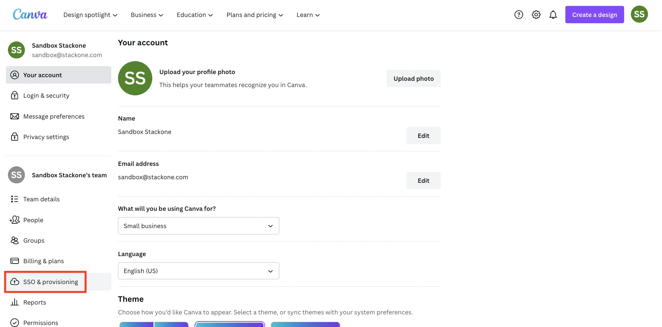Screen dimensions: 662x327
Task: Click the Login & security lock icon
Action: click(x=15, y=95)
